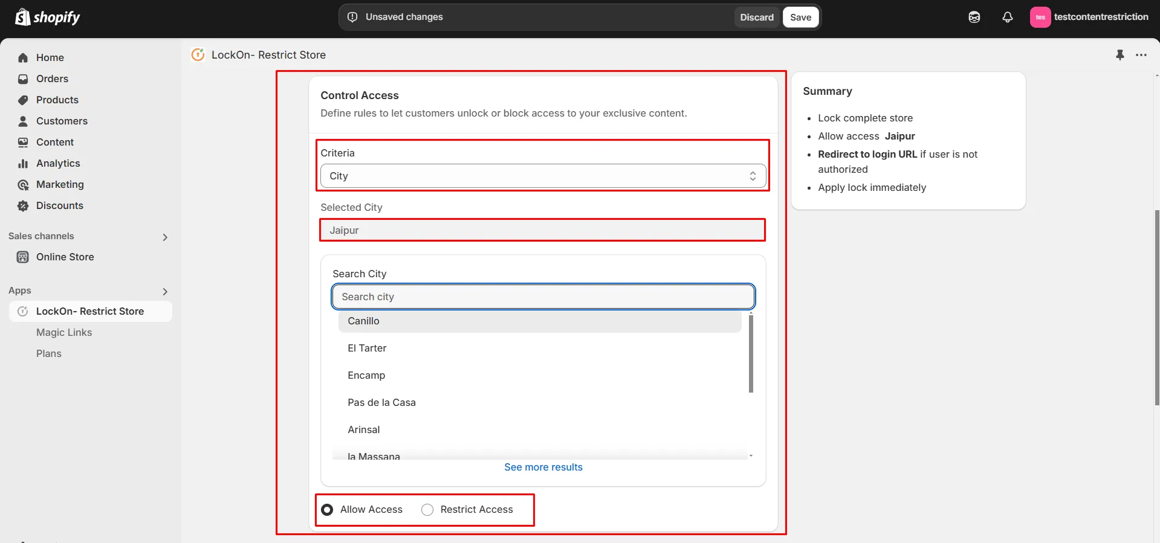Click the page vertical scrollbar
Image resolution: width=1160 pixels, height=543 pixels.
click(x=1156, y=307)
